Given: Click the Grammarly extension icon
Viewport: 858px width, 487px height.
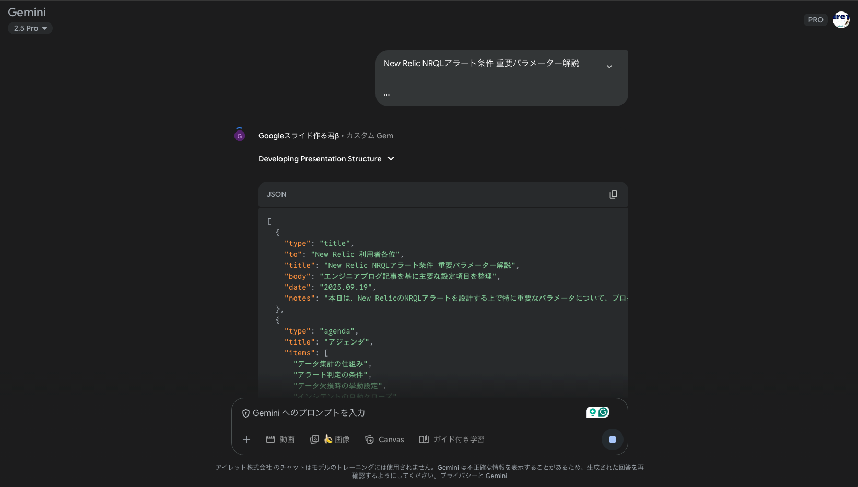Looking at the screenshot, I should coord(603,412).
